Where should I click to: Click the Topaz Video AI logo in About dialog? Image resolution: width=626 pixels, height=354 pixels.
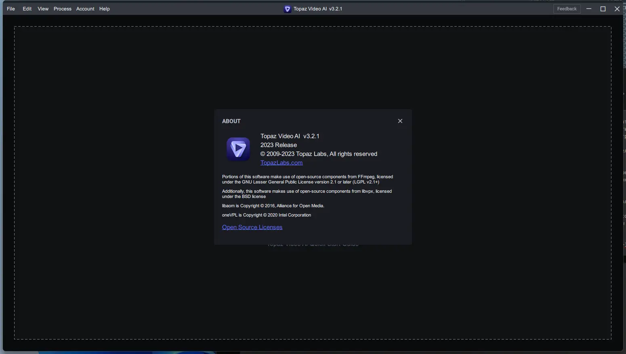tap(238, 149)
